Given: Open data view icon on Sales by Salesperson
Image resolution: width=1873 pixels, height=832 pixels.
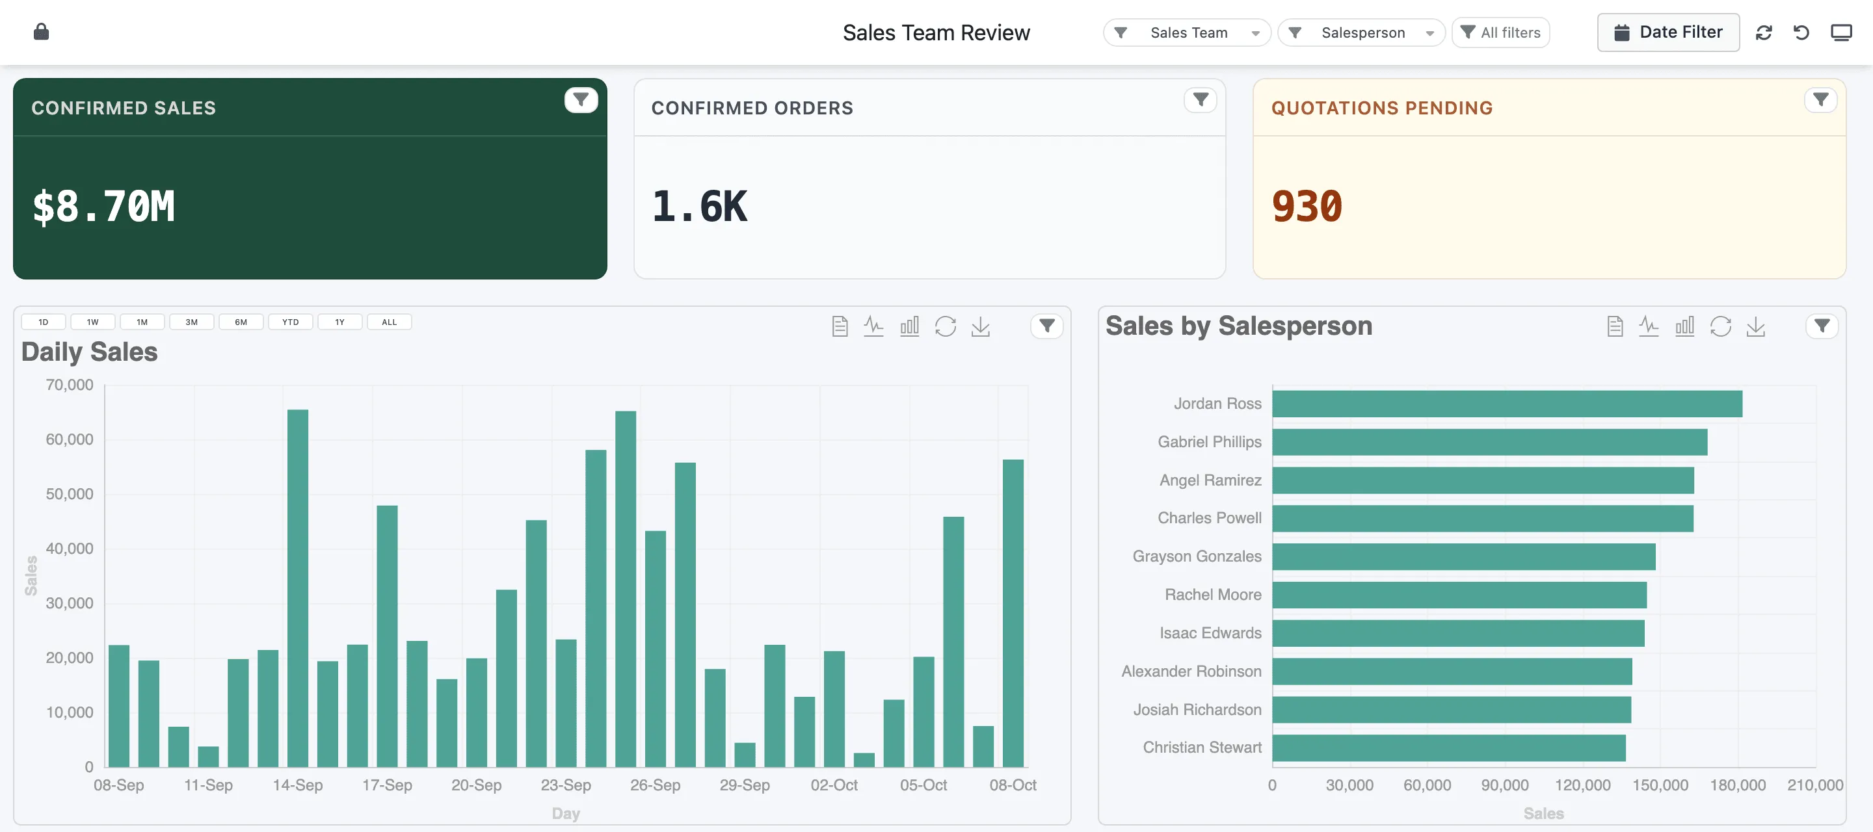Looking at the screenshot, I should 1615,326.
